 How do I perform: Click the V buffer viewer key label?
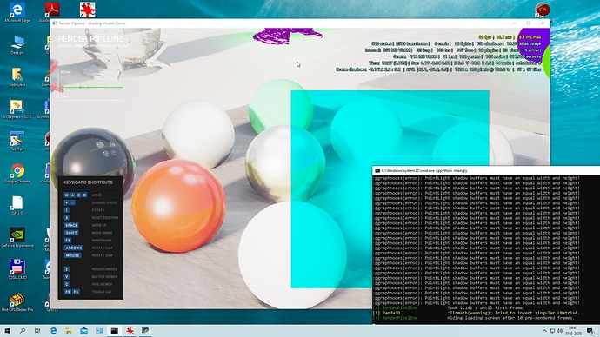pos(67,276)
